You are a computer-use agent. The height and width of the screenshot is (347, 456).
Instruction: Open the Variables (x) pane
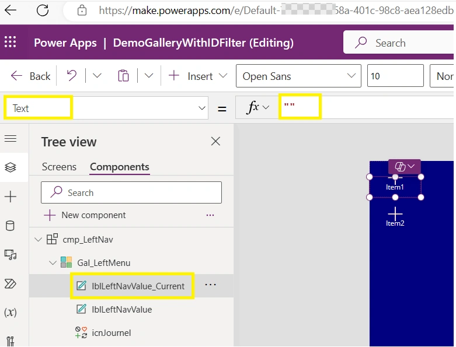[x=10, y=313]
